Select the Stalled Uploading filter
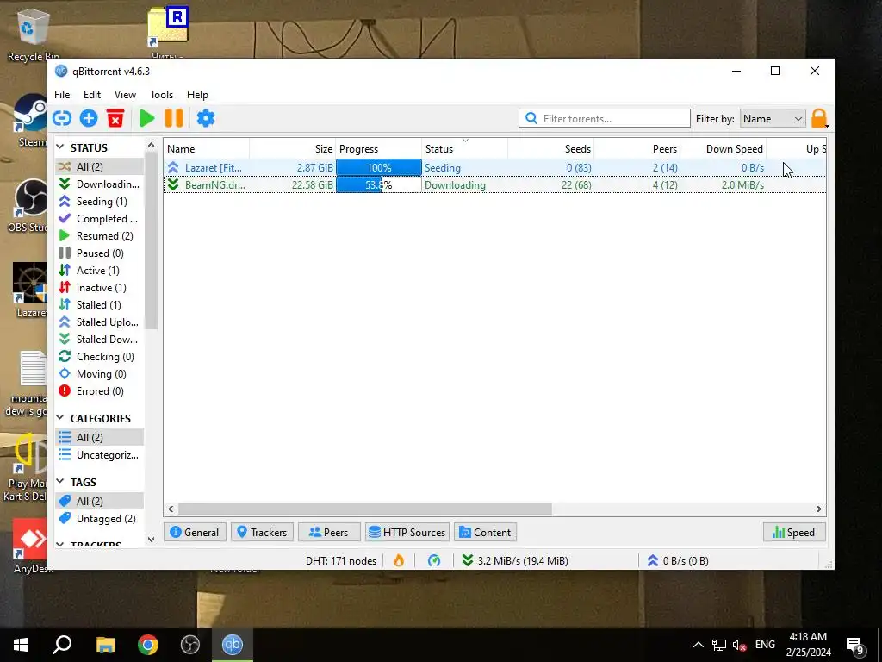This screenshot has width=882, height=662. click(x=99, y=322)
